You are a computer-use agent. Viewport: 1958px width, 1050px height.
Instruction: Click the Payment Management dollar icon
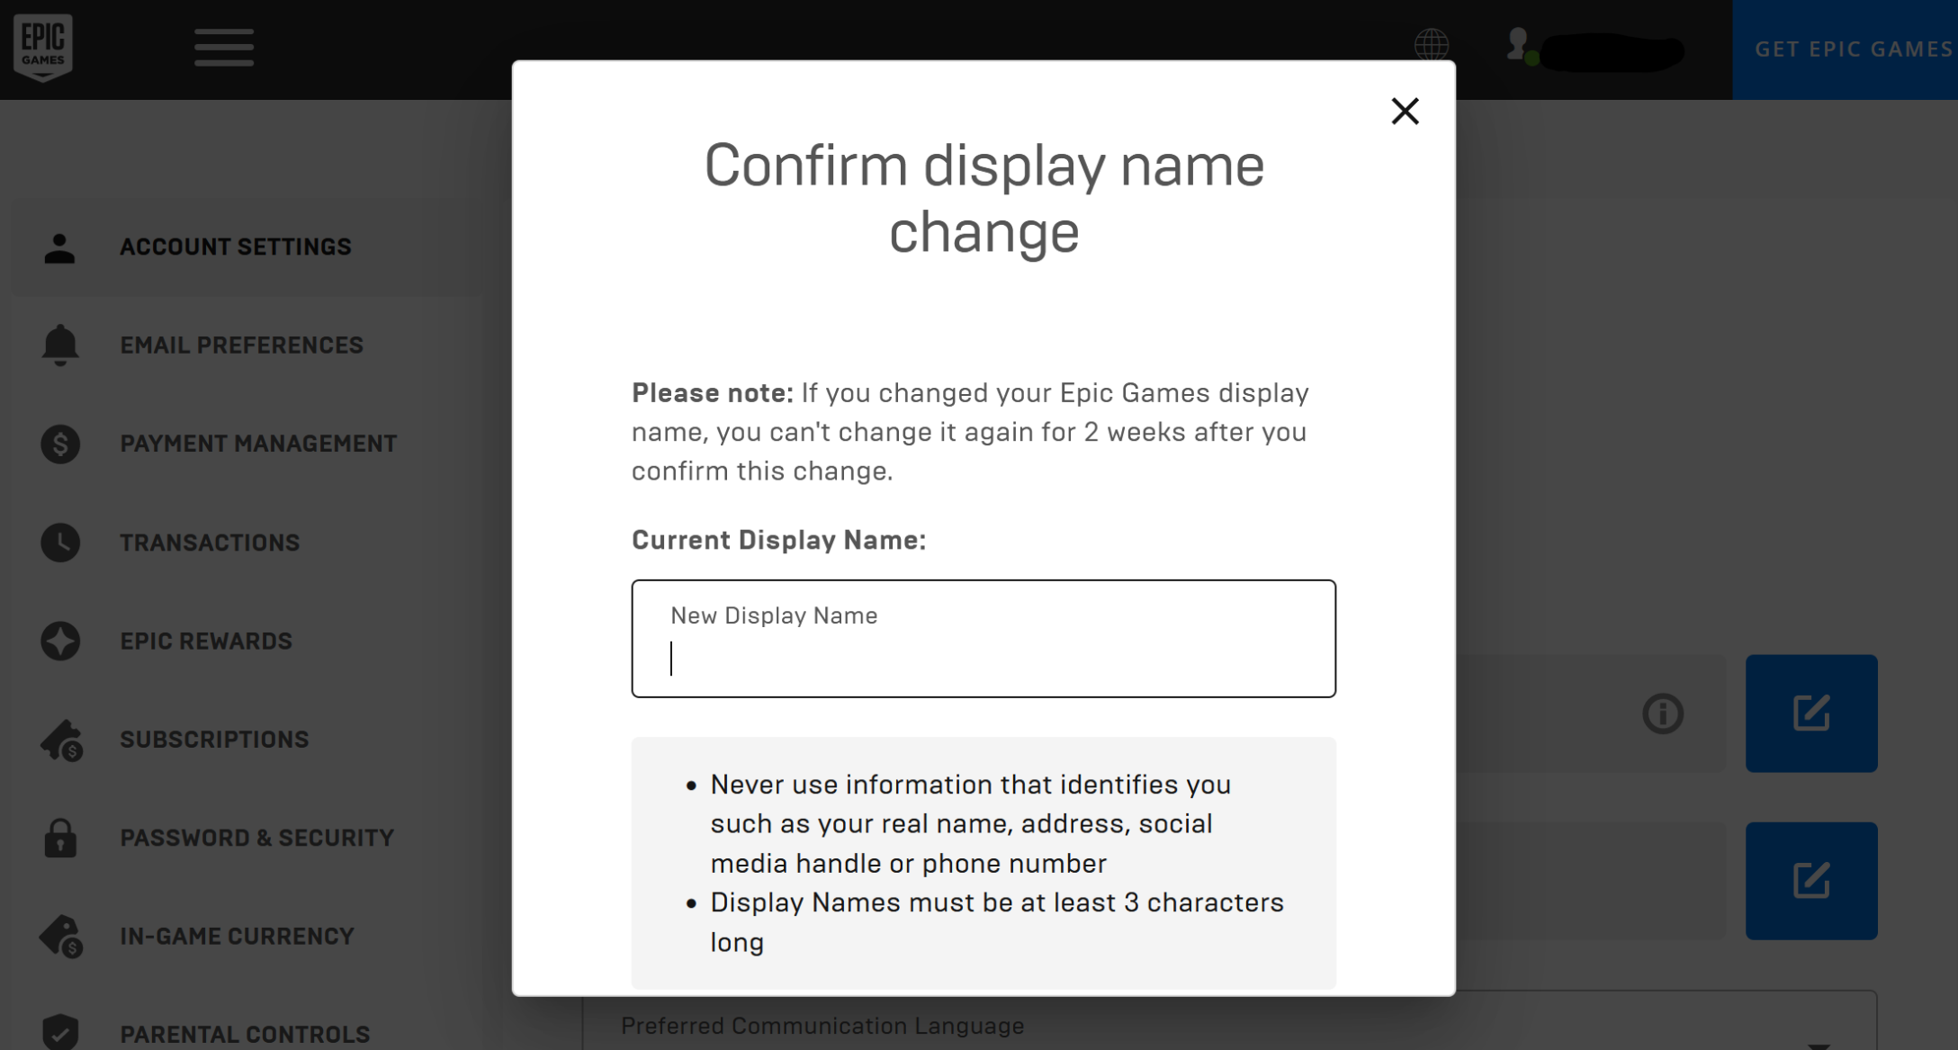(x=59, y=444)
